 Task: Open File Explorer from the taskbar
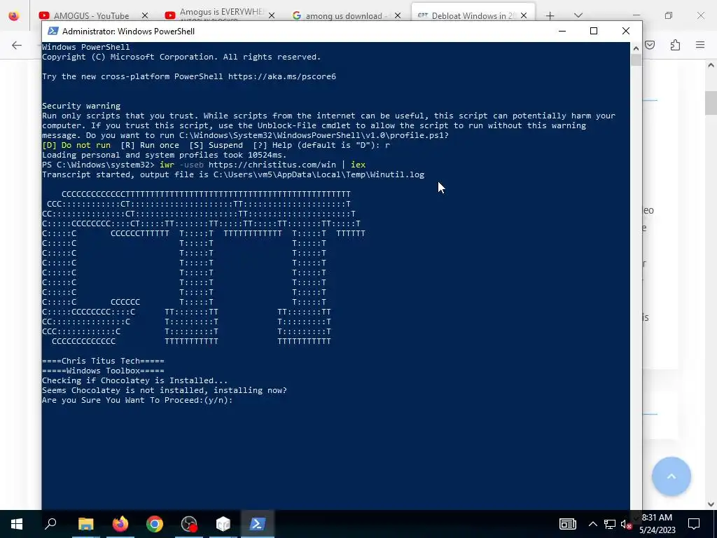pos(85,524)
